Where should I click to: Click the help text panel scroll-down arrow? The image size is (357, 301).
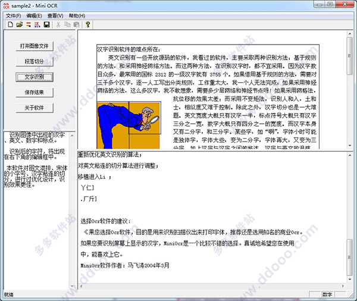click(72, 286)
